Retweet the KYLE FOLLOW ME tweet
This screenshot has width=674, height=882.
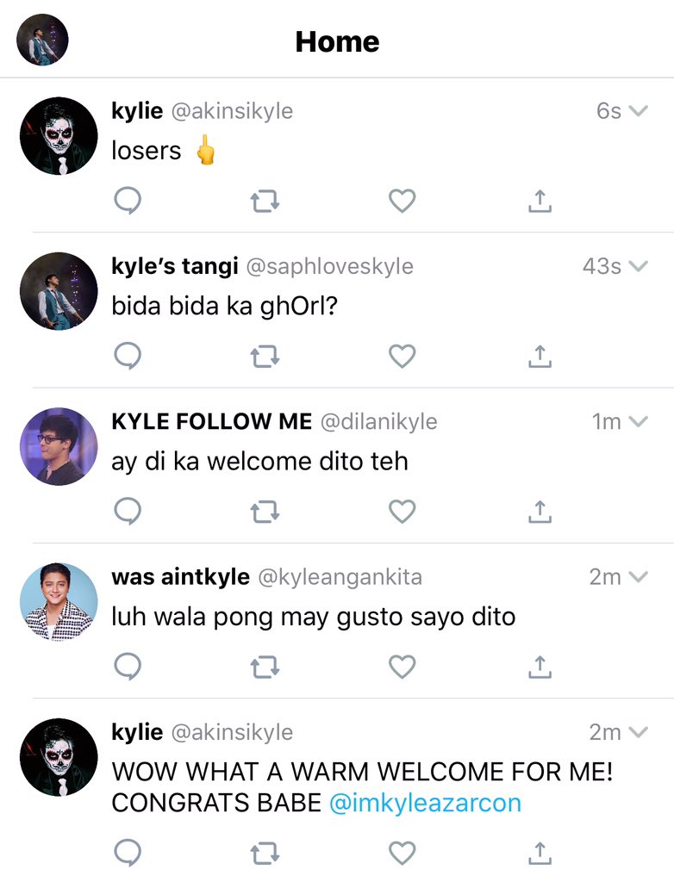(x=265, y=512)
